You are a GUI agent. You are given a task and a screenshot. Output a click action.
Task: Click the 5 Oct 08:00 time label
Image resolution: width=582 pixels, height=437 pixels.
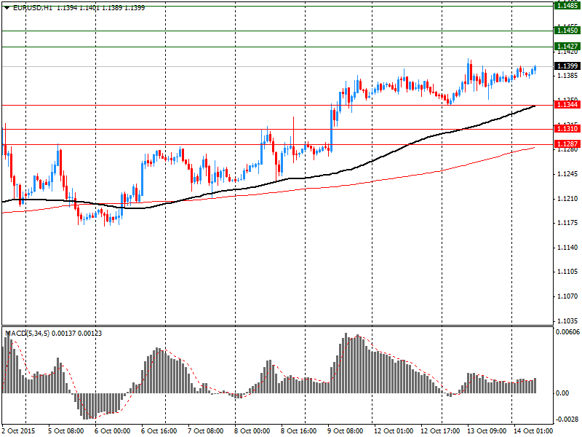tap(66, 431)
